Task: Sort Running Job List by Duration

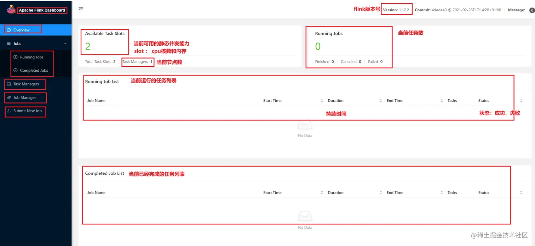Action: point(381,101)
